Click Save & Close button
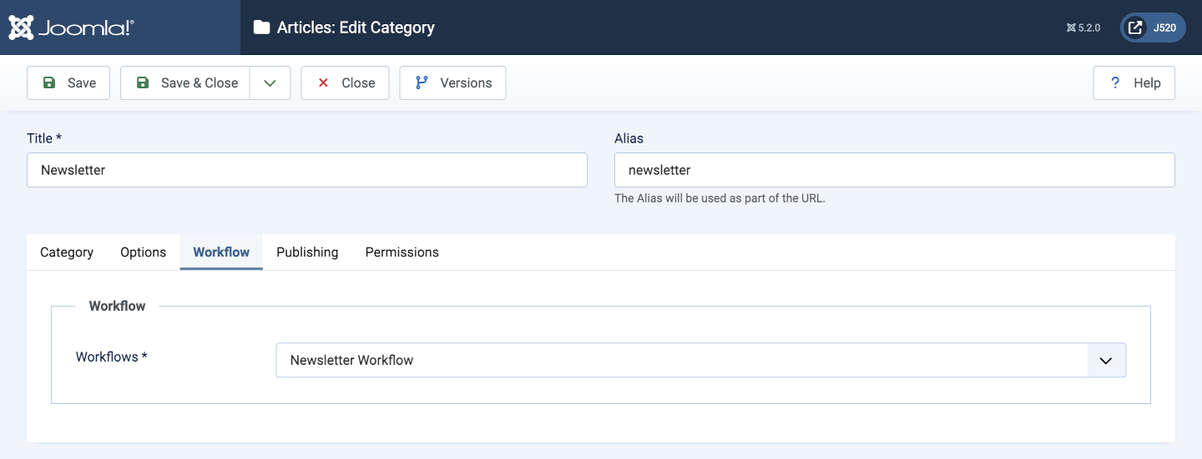Image resolution: width=1202 pixels, height=459 pixels. point(185,83)
